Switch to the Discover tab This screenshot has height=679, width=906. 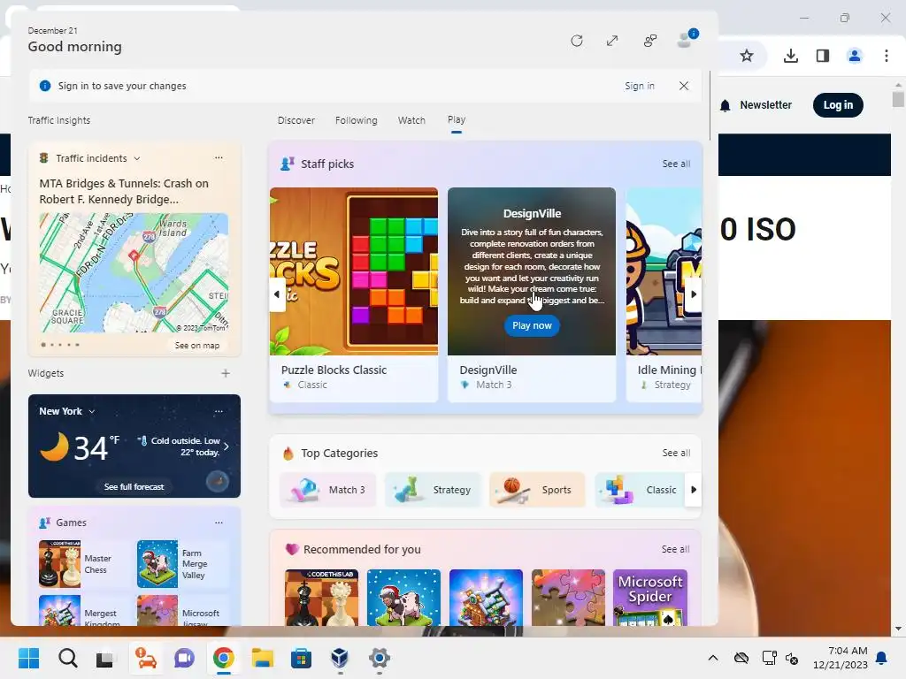pos(296,120)
